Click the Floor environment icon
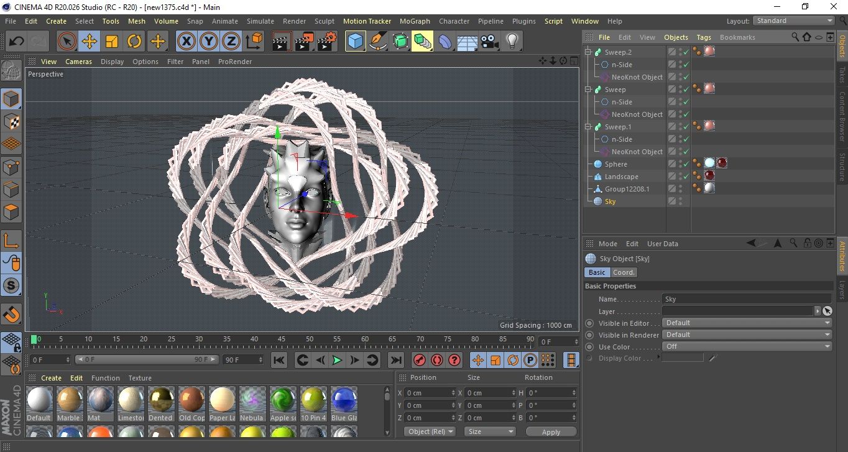Viewport: 848px width, 452px height. click(x=467, y=42)
